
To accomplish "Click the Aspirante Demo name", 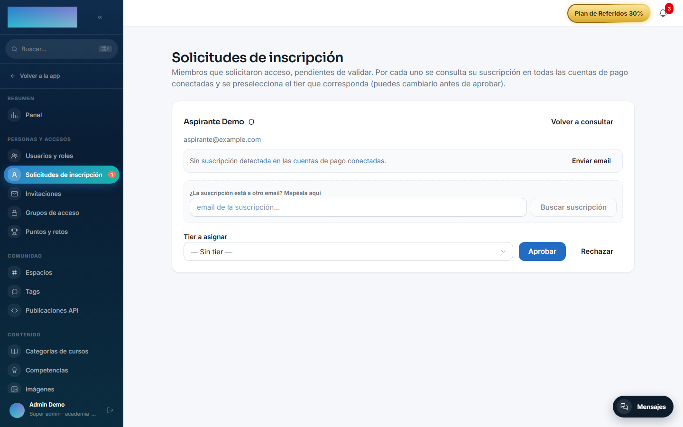I will pyautogui.click(x=214, y=122).
